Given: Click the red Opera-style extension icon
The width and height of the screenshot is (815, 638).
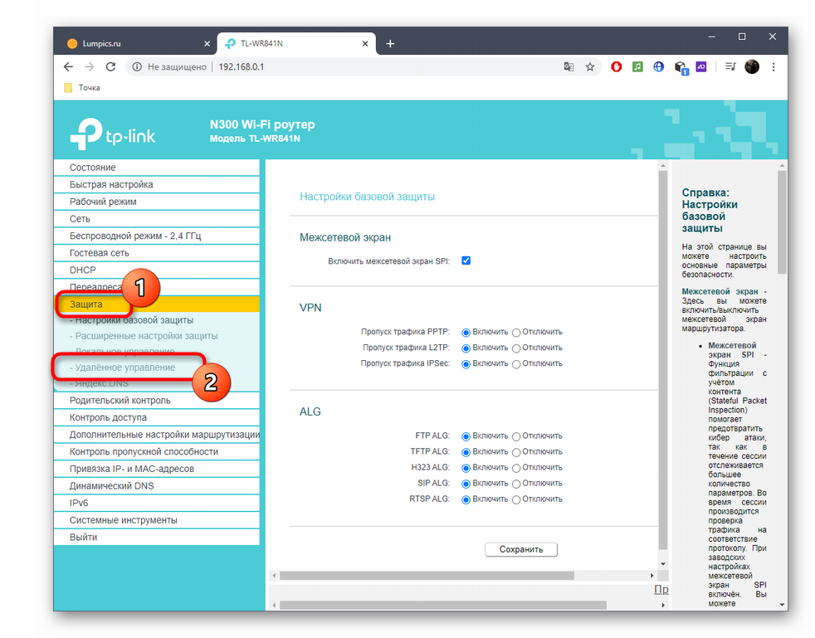Looking at the screenshot, I should point(617,67).
